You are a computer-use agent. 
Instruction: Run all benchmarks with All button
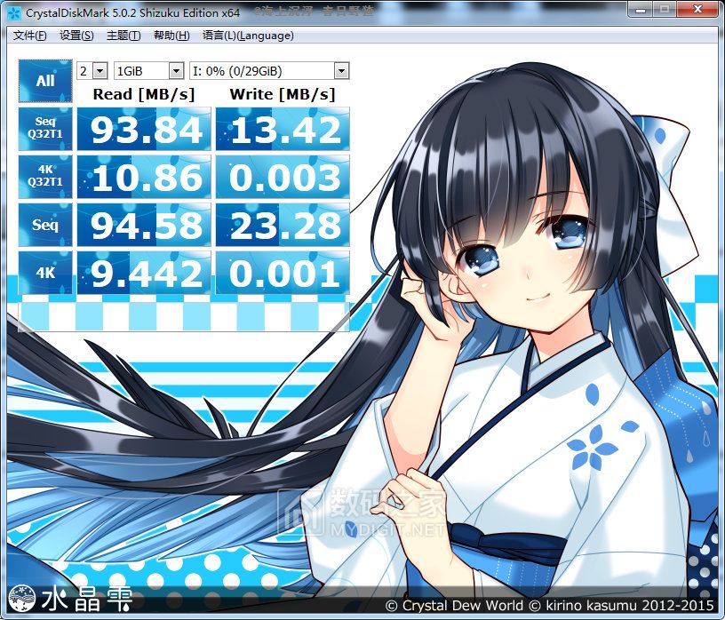point(45,81)
